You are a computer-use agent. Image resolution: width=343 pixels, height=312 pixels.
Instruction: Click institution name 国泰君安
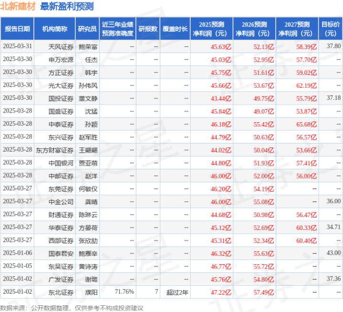tap(61, 254)
